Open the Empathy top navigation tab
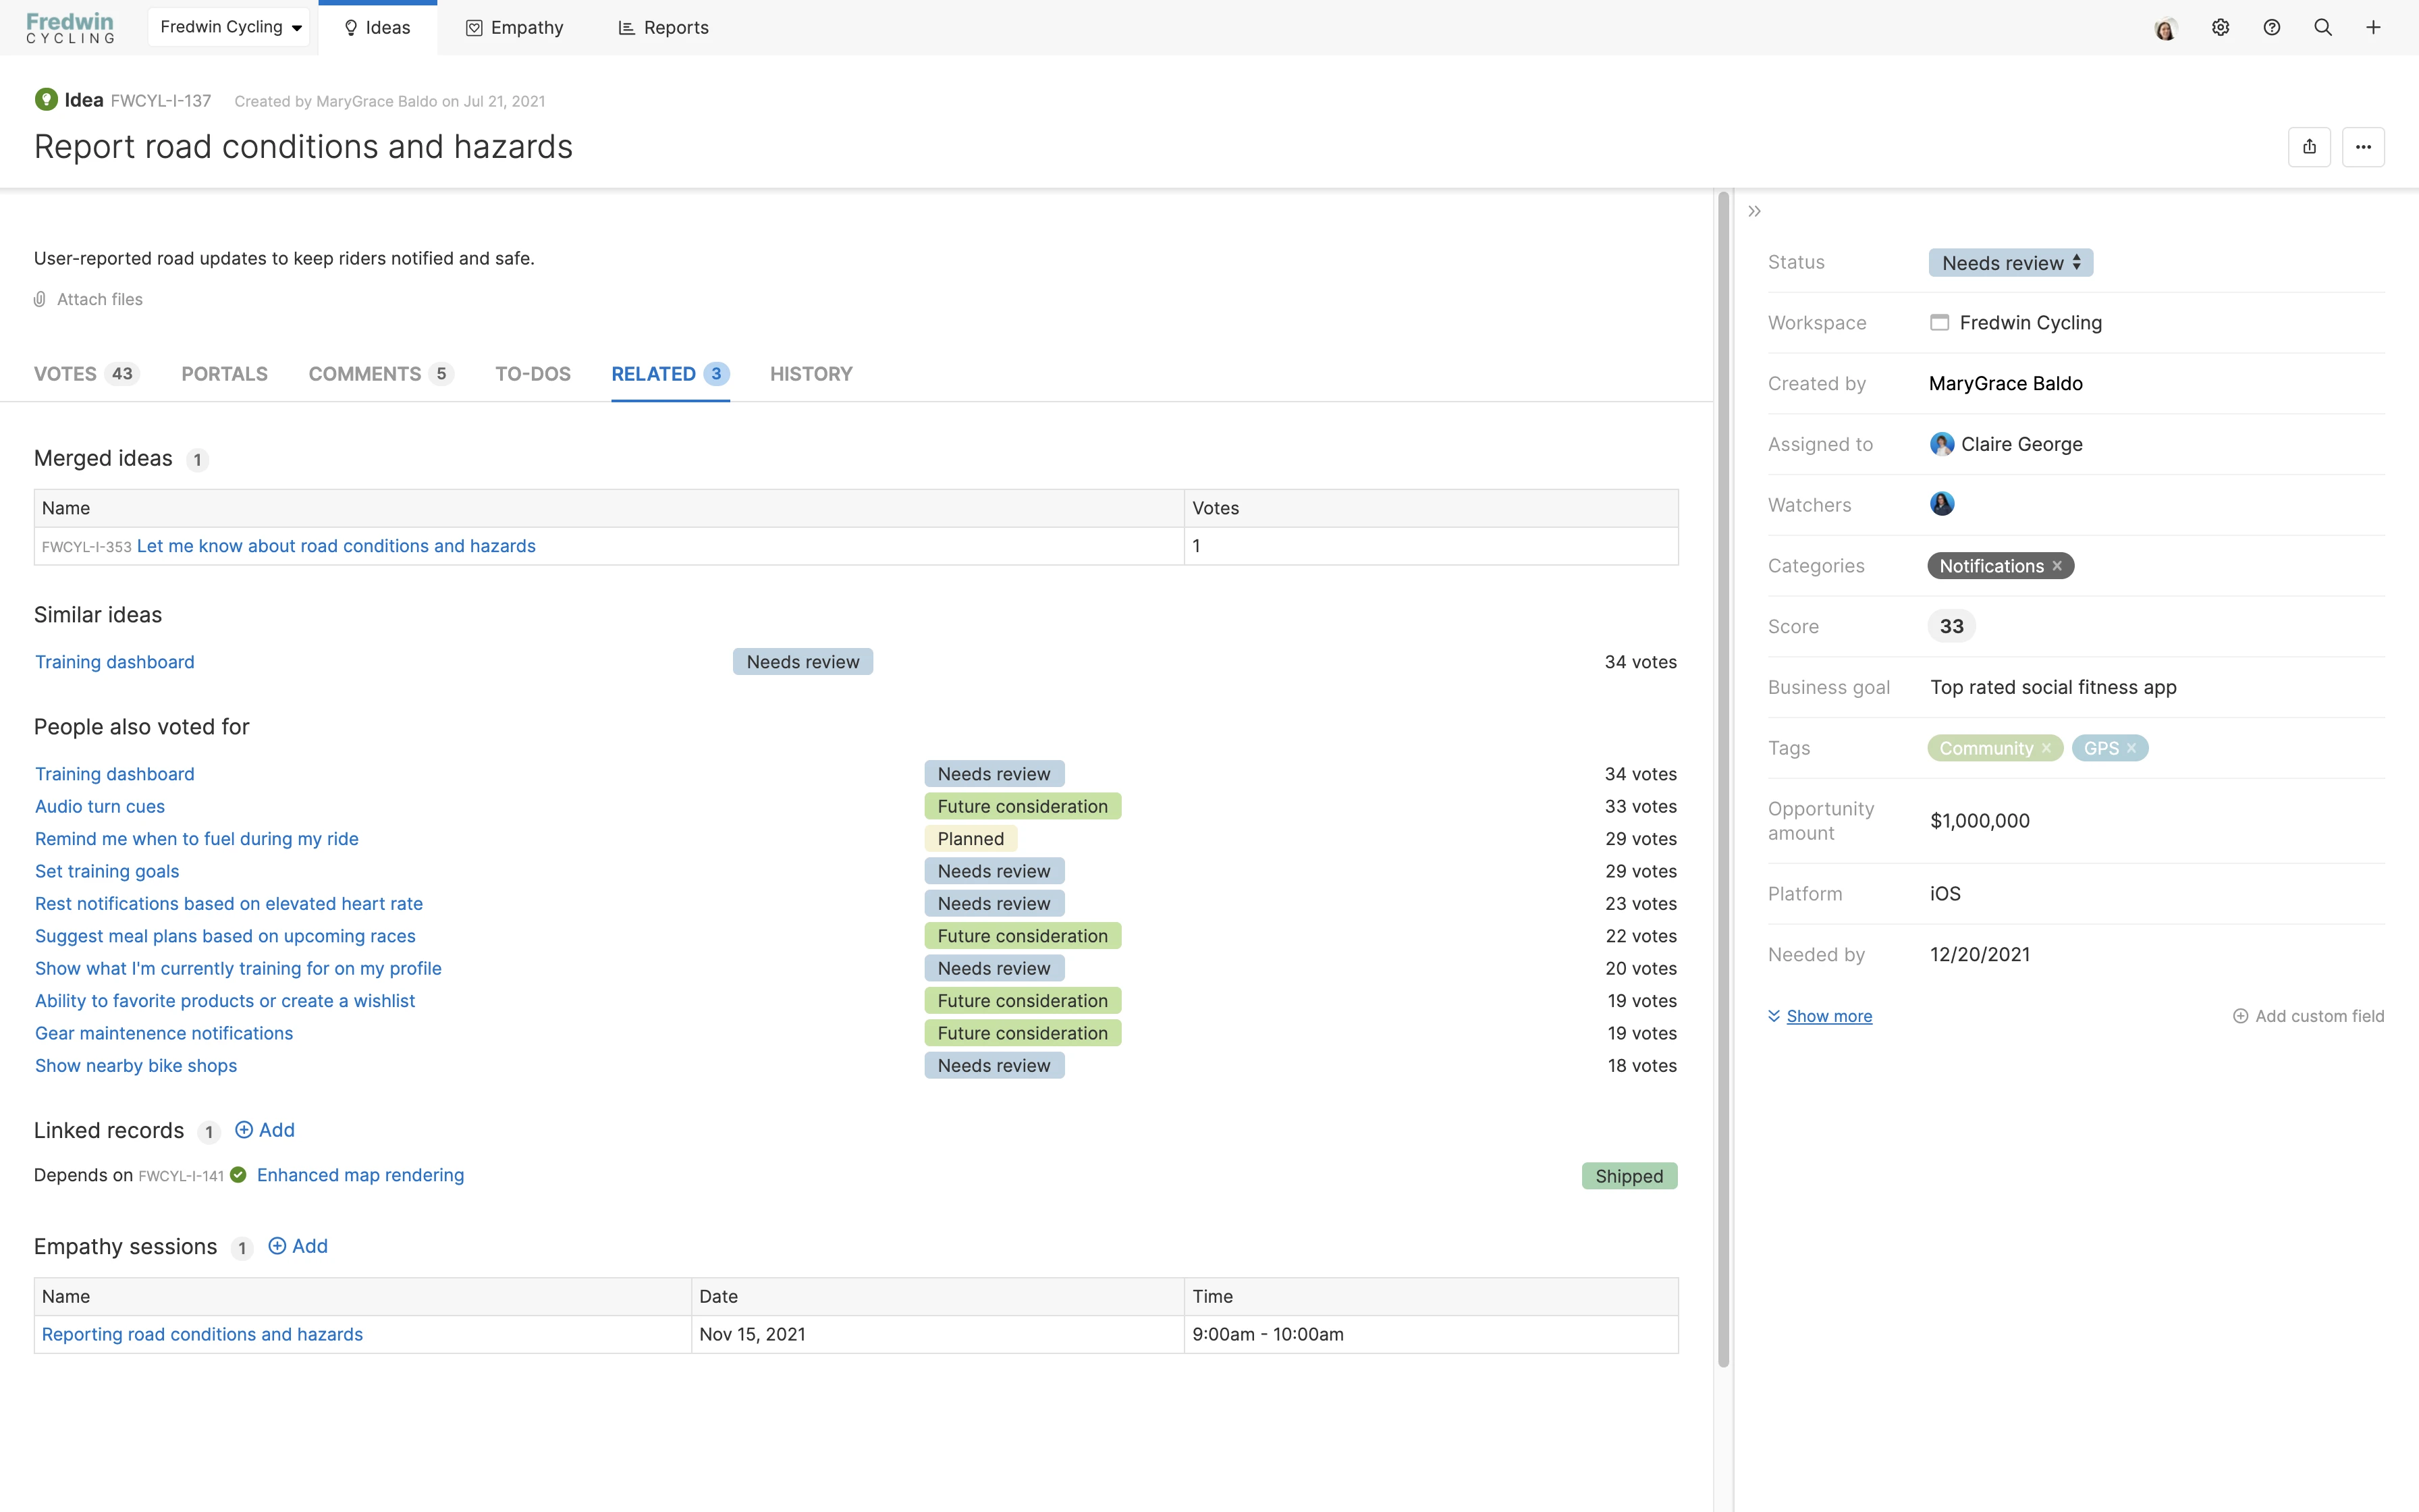This screenshot has width=2419, height=1512. pyautogui.click(x=515, y=28)
